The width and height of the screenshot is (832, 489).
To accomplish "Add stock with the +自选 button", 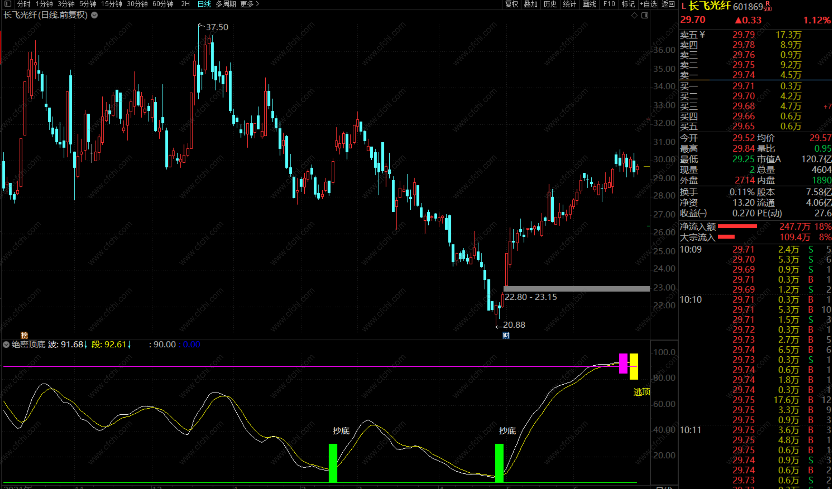I will click(x=648, y=4).
